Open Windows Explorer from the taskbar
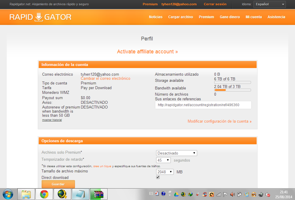 (26, 194)
